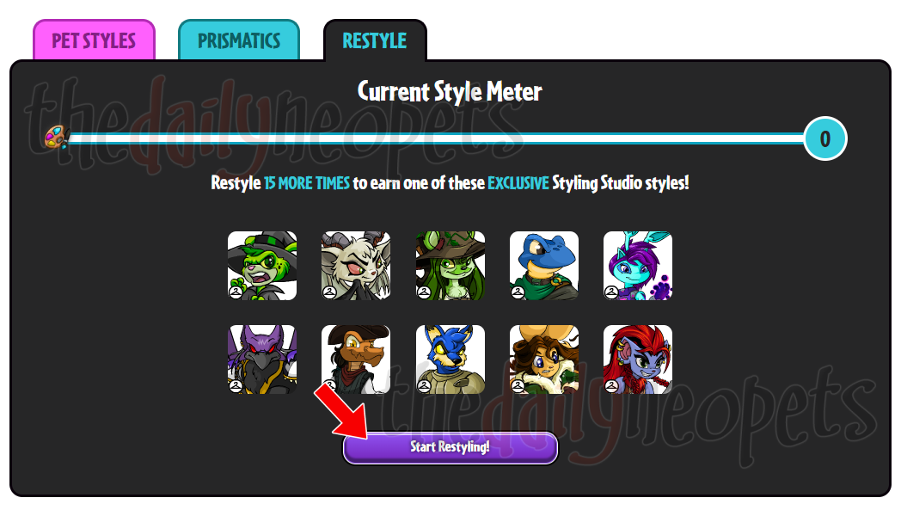Select the brown-haired pet with fur collar
The width and height of the screenshot is (901, 510).
(544, 359)
